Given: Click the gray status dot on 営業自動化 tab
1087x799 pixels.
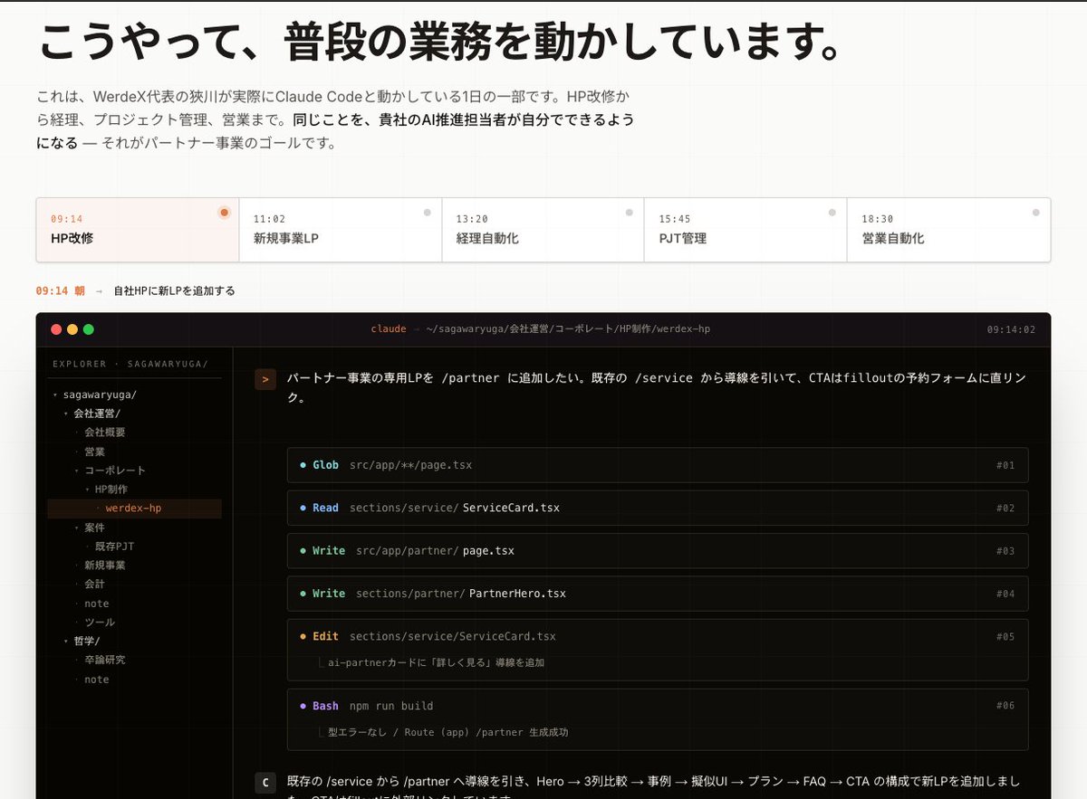Looking at the screenshot, I should 1035,213.
